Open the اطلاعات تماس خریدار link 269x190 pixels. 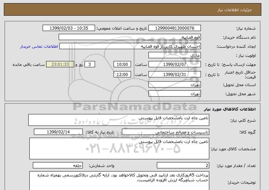pos(39,46)
